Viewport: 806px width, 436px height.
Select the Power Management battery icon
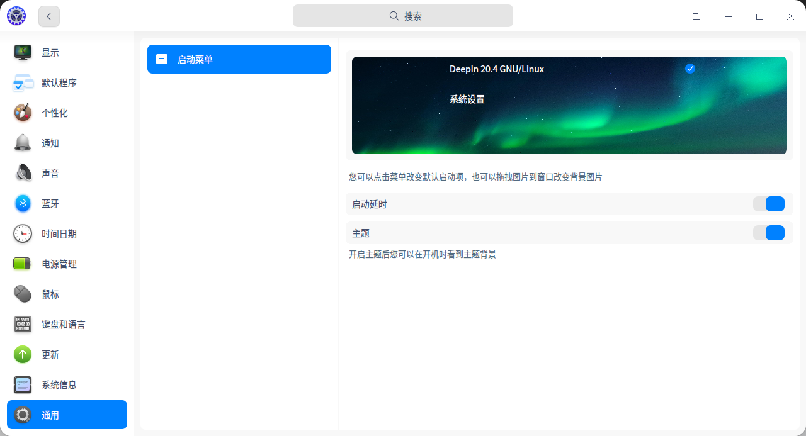pos(23,264)
